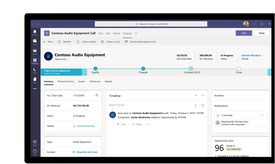Select the Contract stage
The width and height of the screenshot is (275, 164).
[191, 68]
